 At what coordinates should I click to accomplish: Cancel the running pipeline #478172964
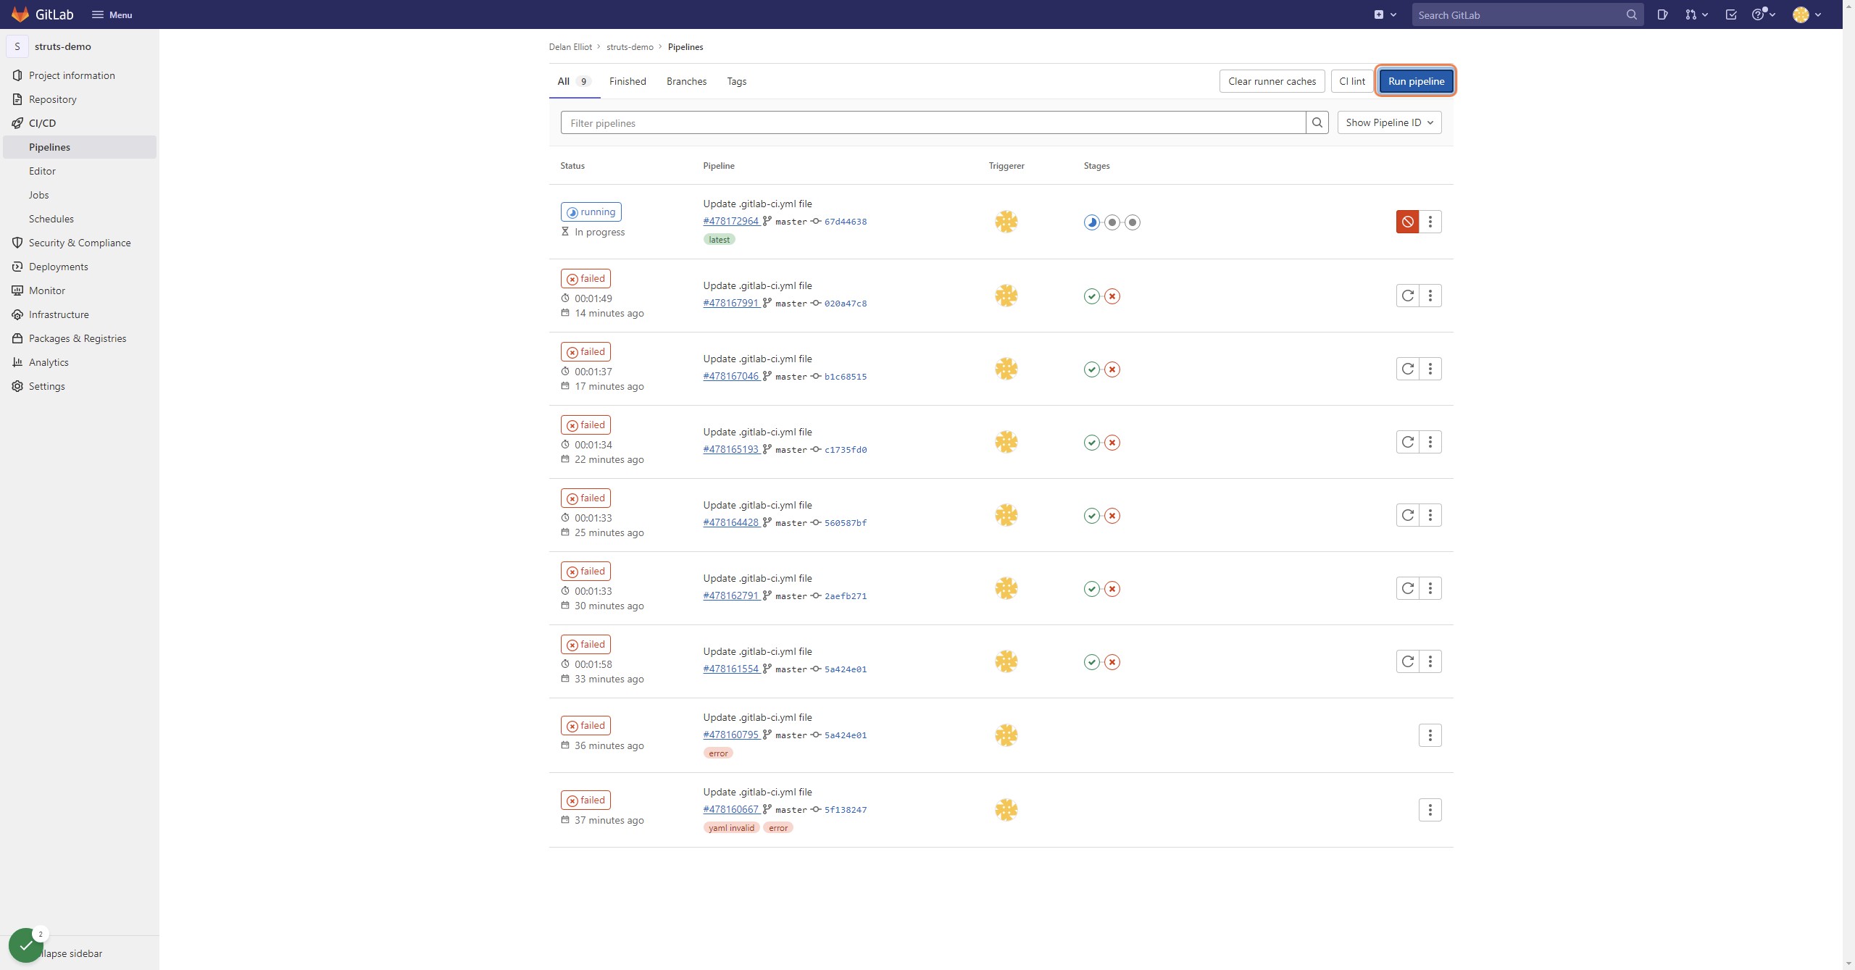click(x=1407, y=222)
